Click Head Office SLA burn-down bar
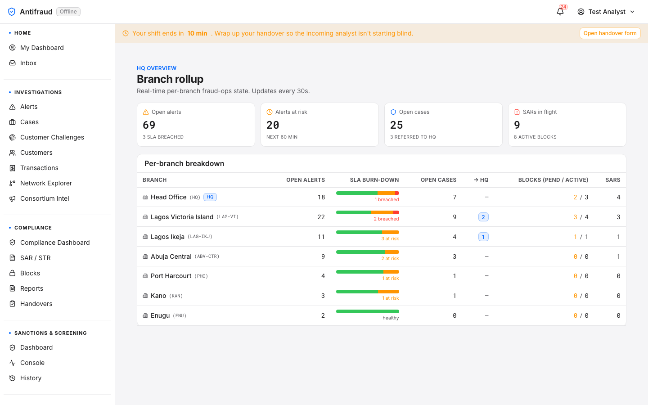648x405 pixels. [367, 193]
